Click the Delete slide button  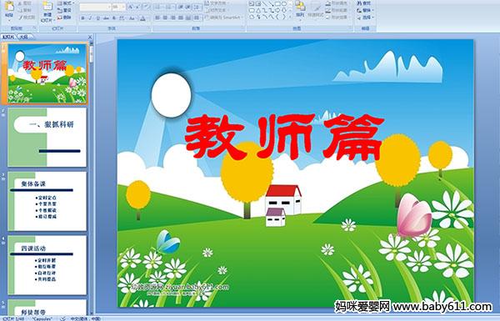click(64, 18)
